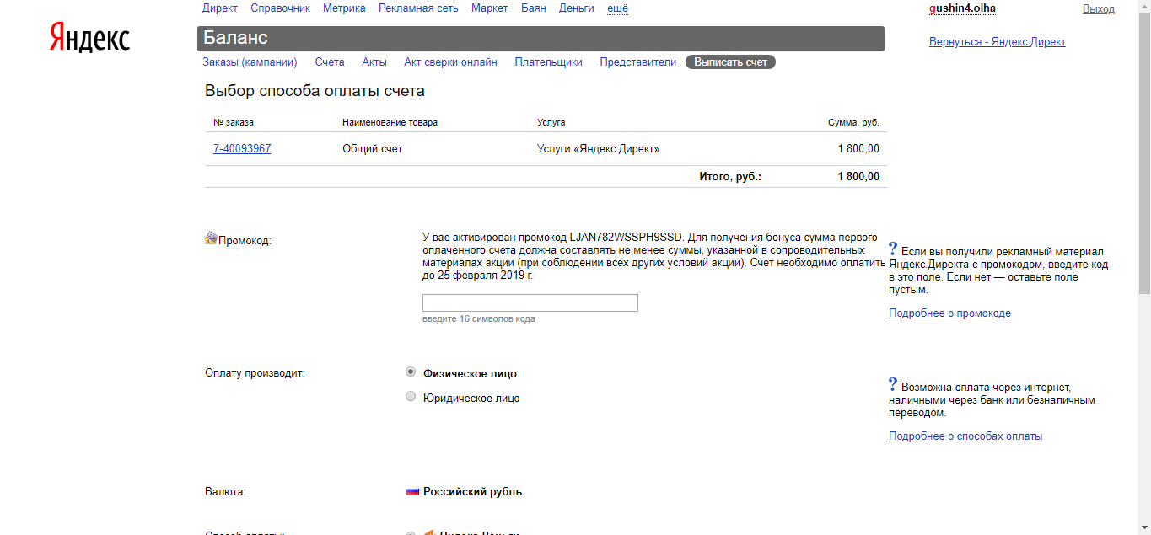Click the Выбор способа оплаты счета heading
The image size is (1151, 535).
click(315, 91)
